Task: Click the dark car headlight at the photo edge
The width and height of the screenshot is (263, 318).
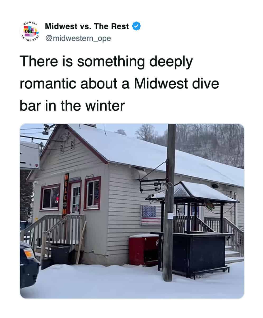Action: (29, 253)
